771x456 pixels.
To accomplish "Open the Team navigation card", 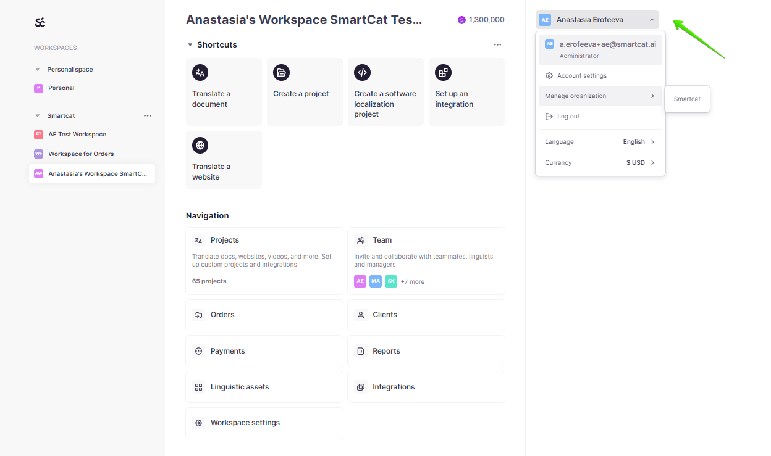I will click(x=426, y=262).
